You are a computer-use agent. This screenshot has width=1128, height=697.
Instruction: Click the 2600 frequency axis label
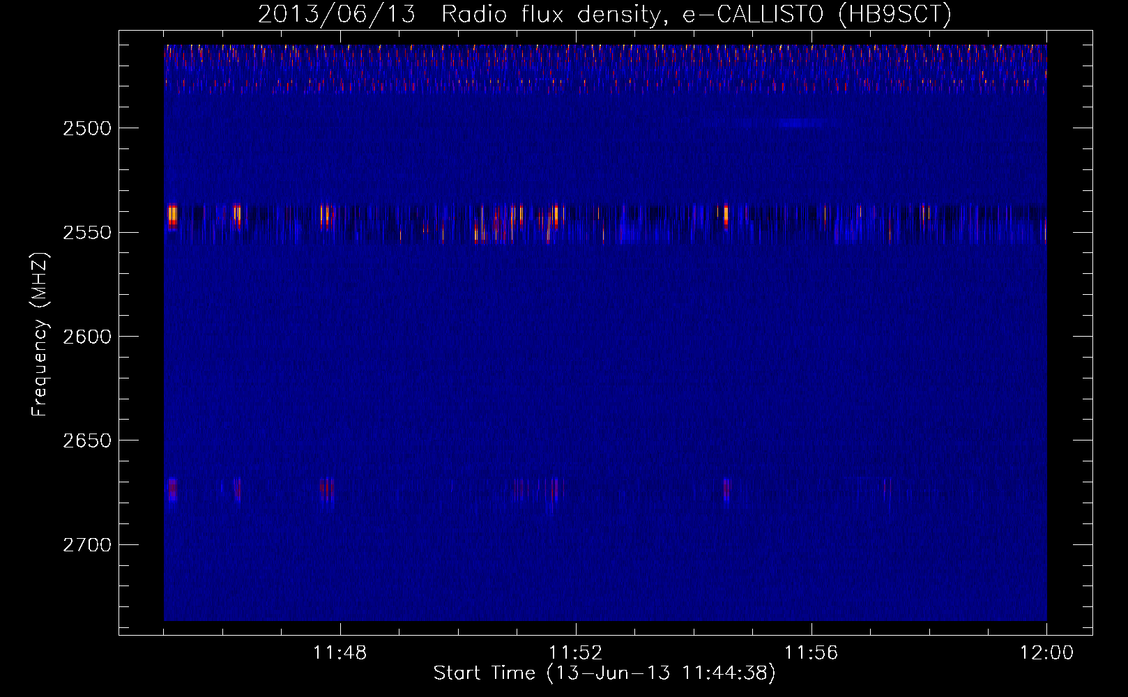click(87, 337)
